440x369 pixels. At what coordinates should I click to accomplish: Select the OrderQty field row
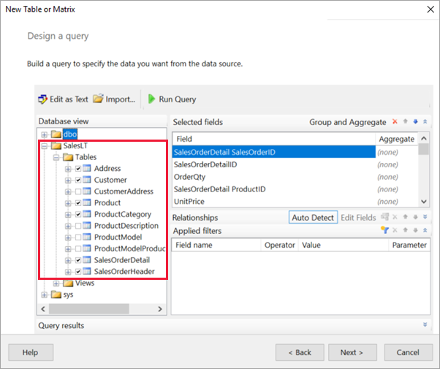190,177
